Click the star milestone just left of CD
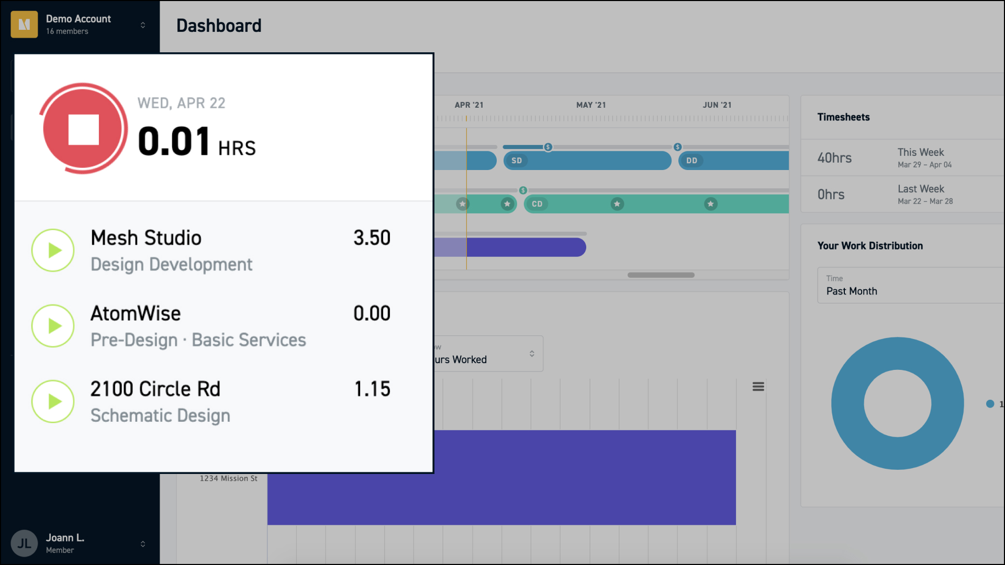The width and height of the screenshot is (1005, 565). coord(507,204)
